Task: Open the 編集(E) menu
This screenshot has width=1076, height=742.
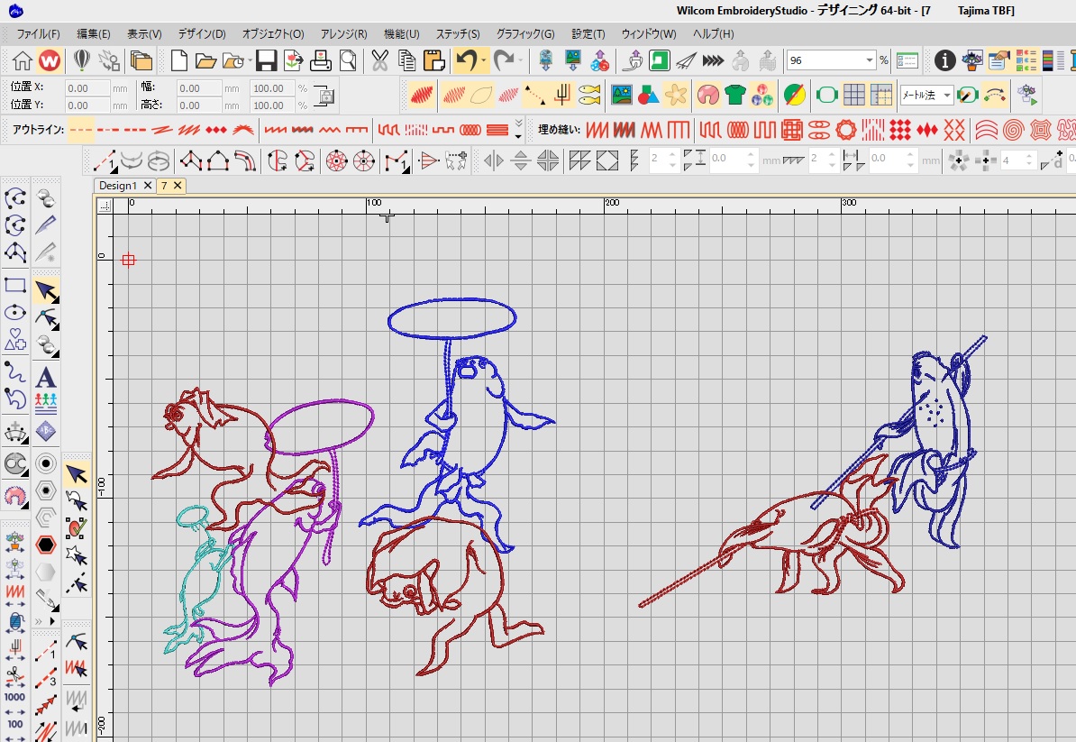Action: pos(94,33)
